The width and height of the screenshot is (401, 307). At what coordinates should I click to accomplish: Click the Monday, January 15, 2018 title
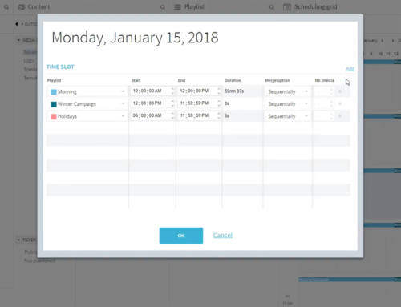[x=135, y=38]
